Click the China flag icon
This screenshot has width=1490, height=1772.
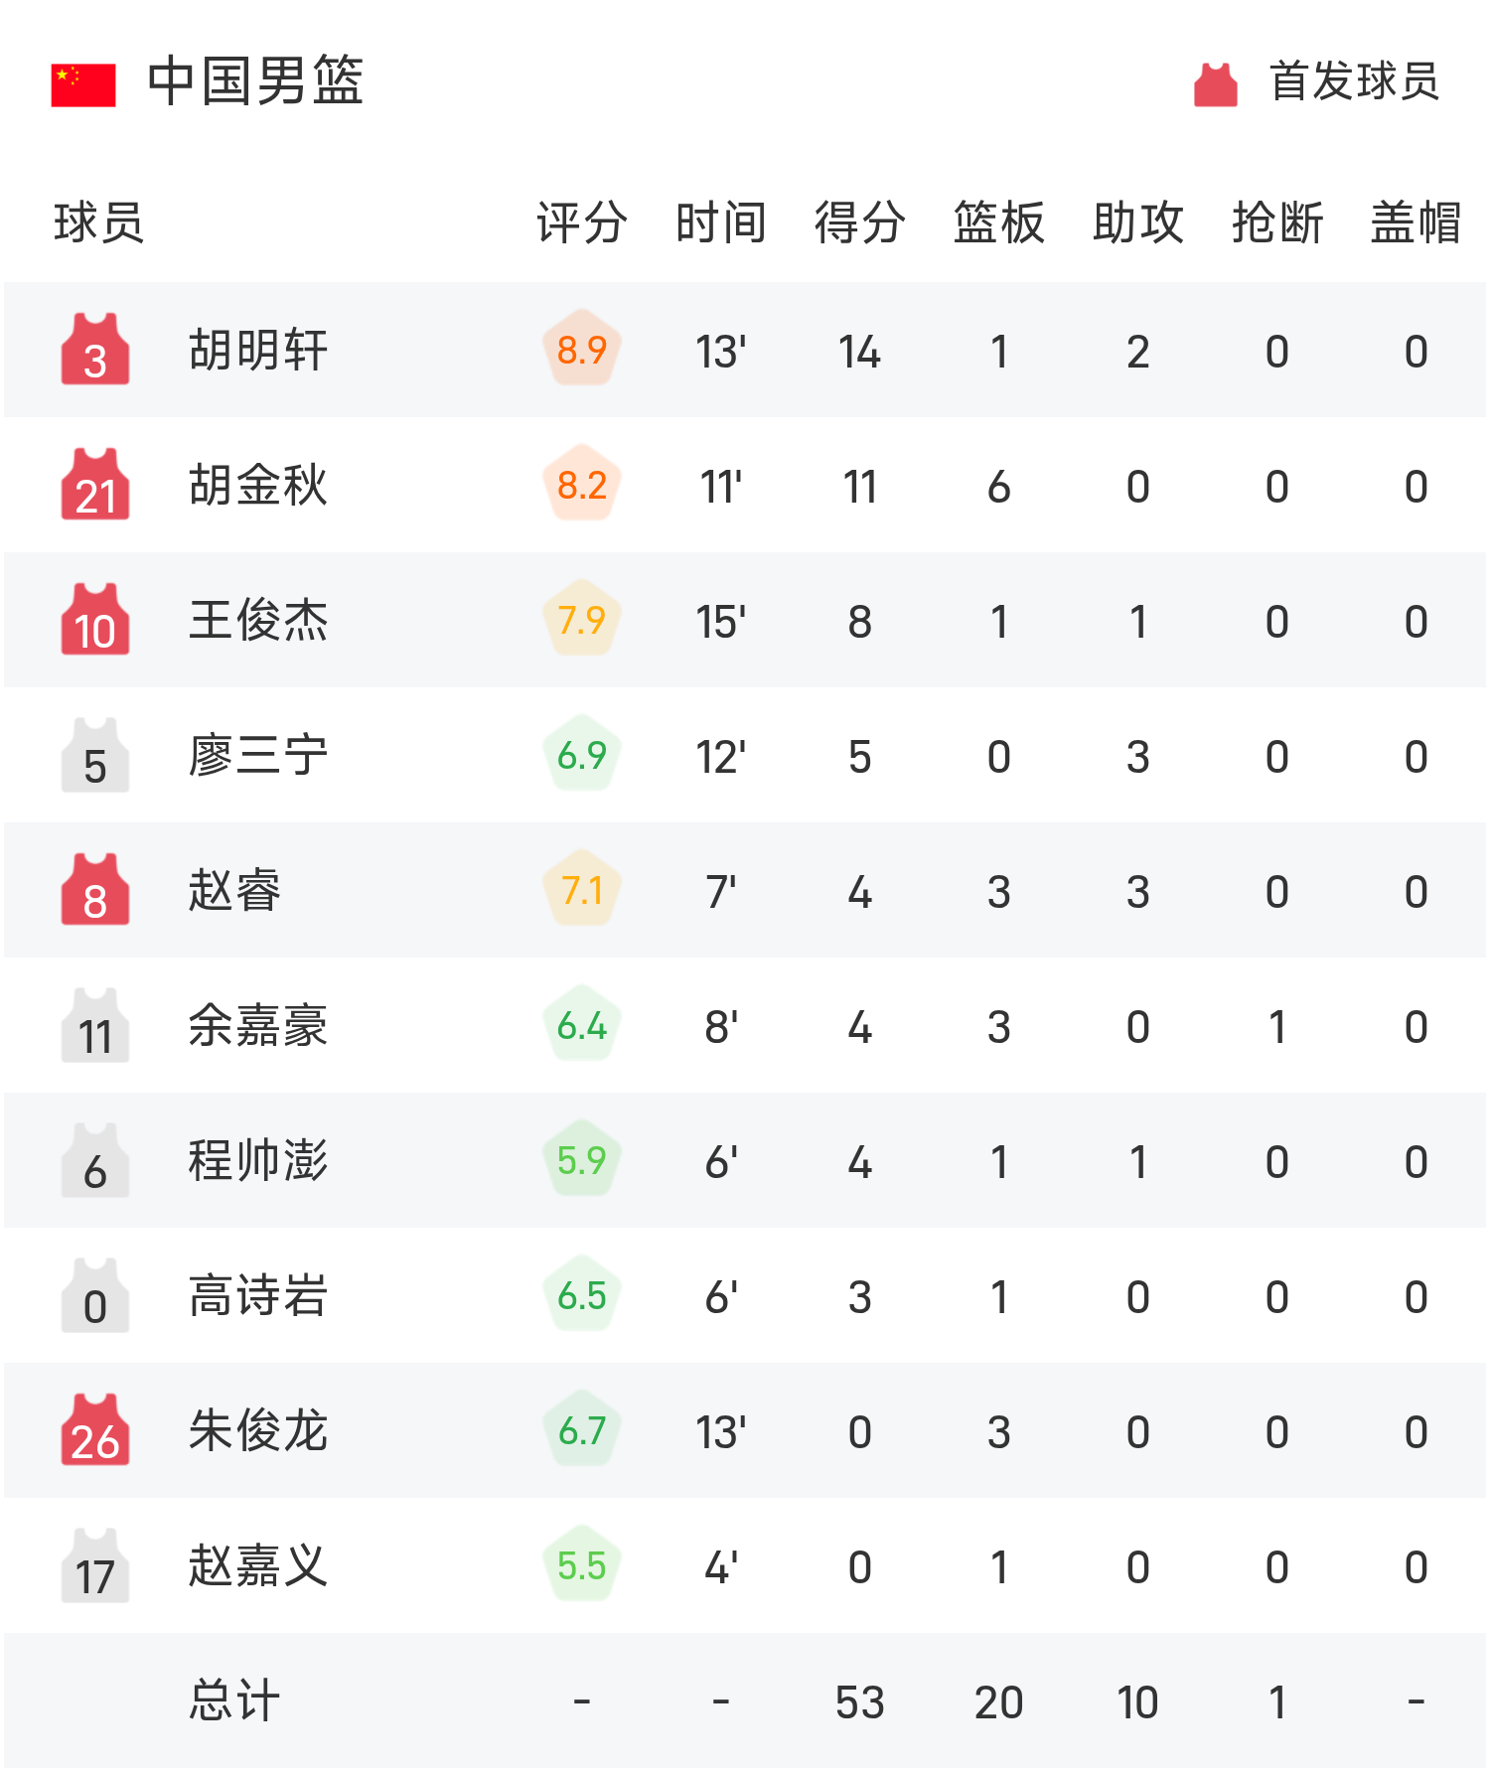point(83,84)
